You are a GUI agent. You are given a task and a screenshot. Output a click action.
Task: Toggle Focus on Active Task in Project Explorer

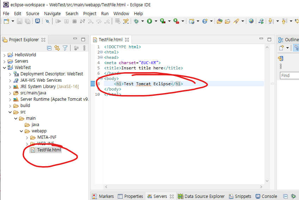[x=76, y=48]
